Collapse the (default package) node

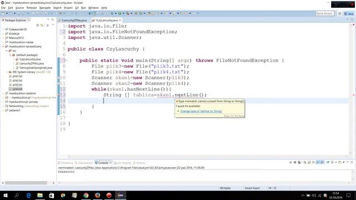click(10, 55)
